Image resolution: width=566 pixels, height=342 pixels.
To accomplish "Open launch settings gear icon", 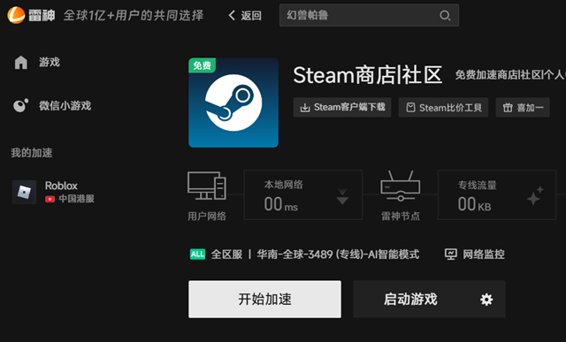I will [x=486, y=300].
